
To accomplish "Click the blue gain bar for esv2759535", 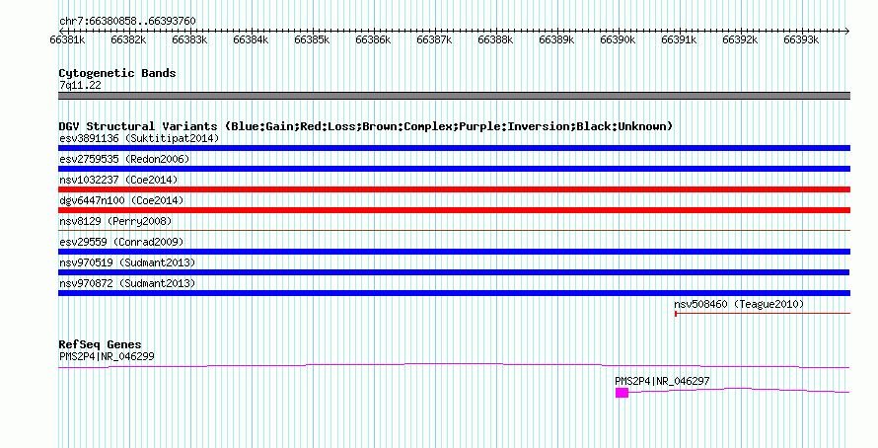I will tap(454, 169).
